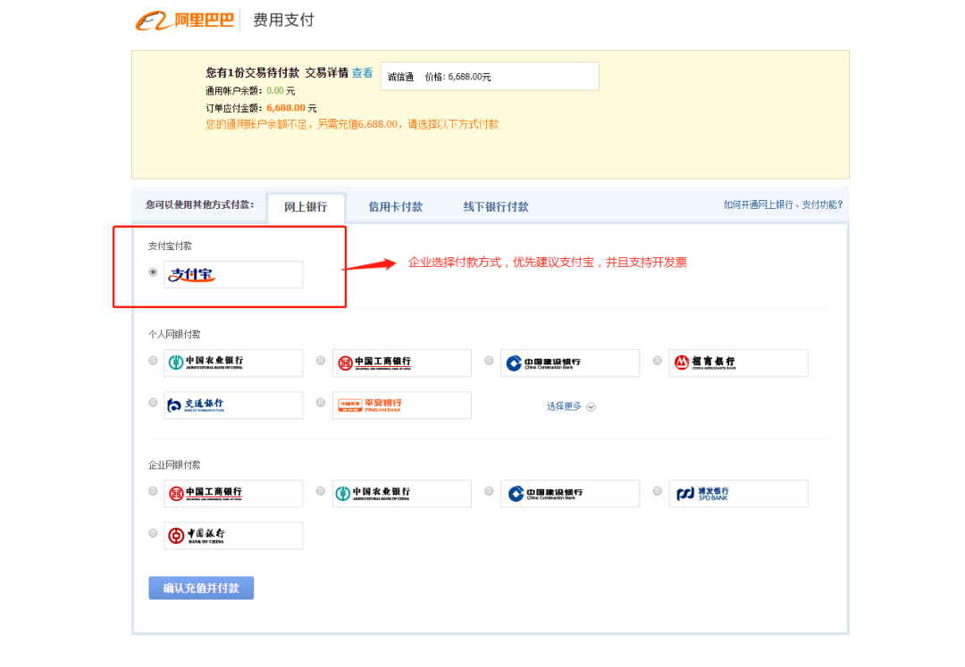The image size is (965, 667).
Task: Open 如何开通网上银行、支付功能 help link
Action: [x=783, y=204]
